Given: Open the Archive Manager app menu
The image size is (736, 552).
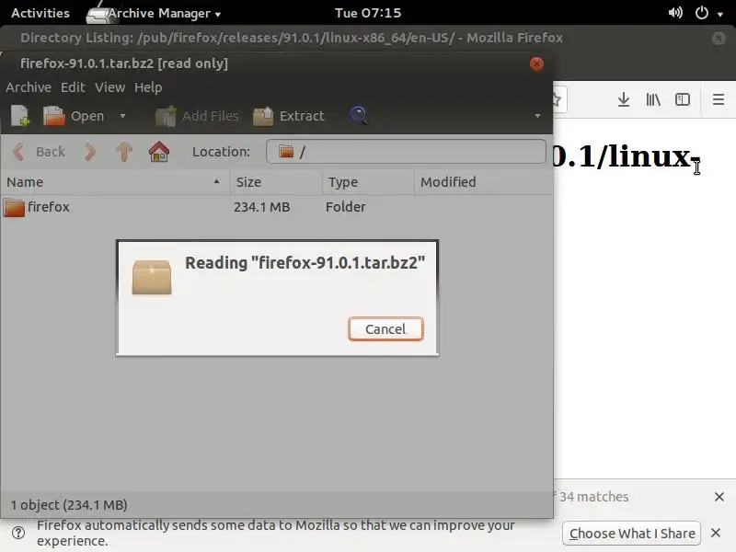Looking at the screenshot, I should click(x=155, y=13).
